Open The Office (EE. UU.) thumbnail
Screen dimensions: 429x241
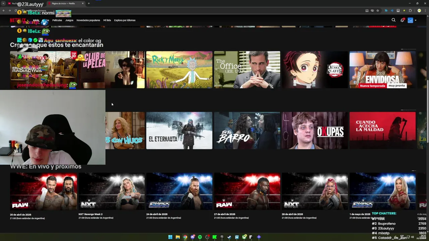[247, 70]
